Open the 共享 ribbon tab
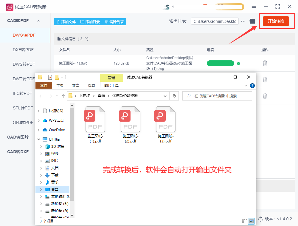The width and height of the screenshot is (298, 226). coord(76,86)
